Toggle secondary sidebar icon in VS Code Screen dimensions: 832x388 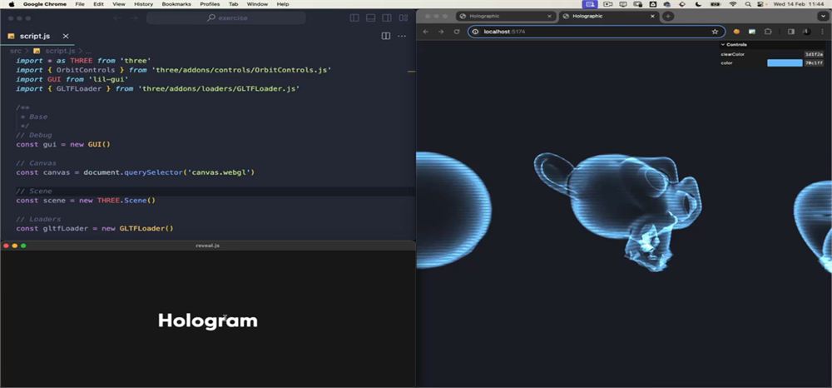[x=387, y=18]
